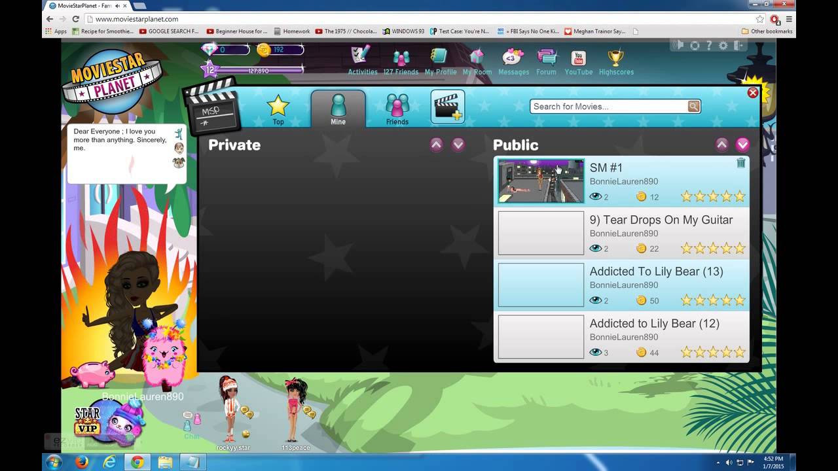The width and height of the screenshot is (838, 471).
Task: Click title Addicted to Lily Bear (12)
Action: [x=655, y=324]
